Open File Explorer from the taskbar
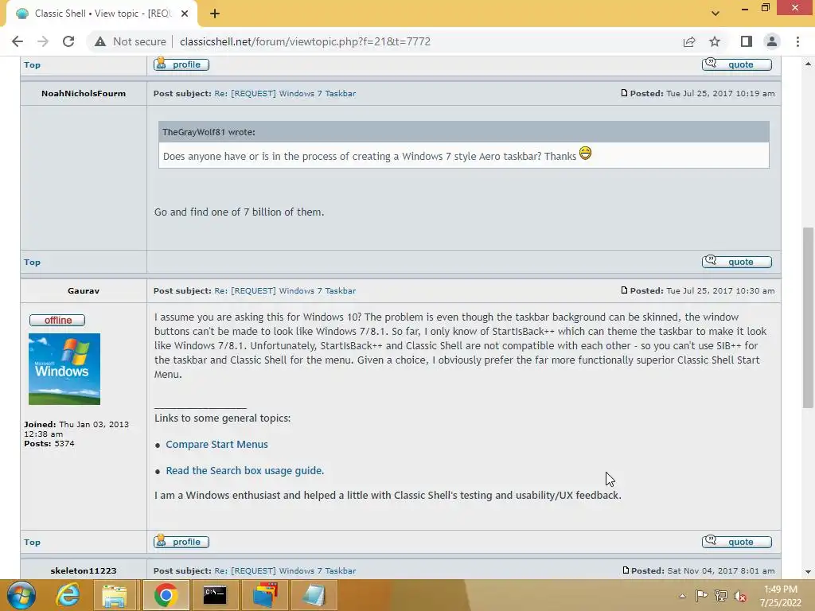This screenshot has width=815, height=611. pyautogui.click(x=115, y=595)
